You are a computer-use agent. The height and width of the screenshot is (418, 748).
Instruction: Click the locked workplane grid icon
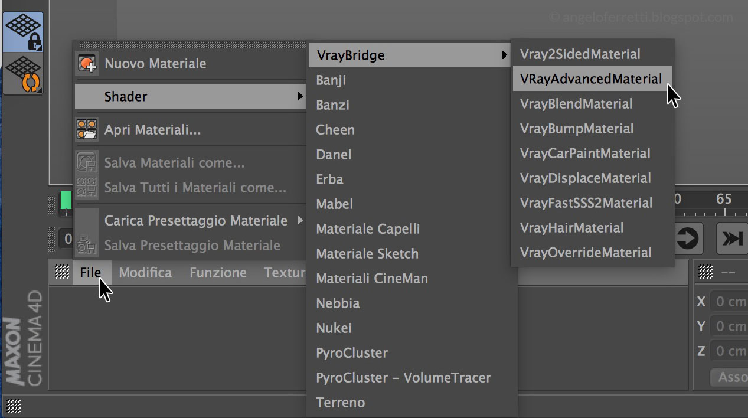pos(23,32)
